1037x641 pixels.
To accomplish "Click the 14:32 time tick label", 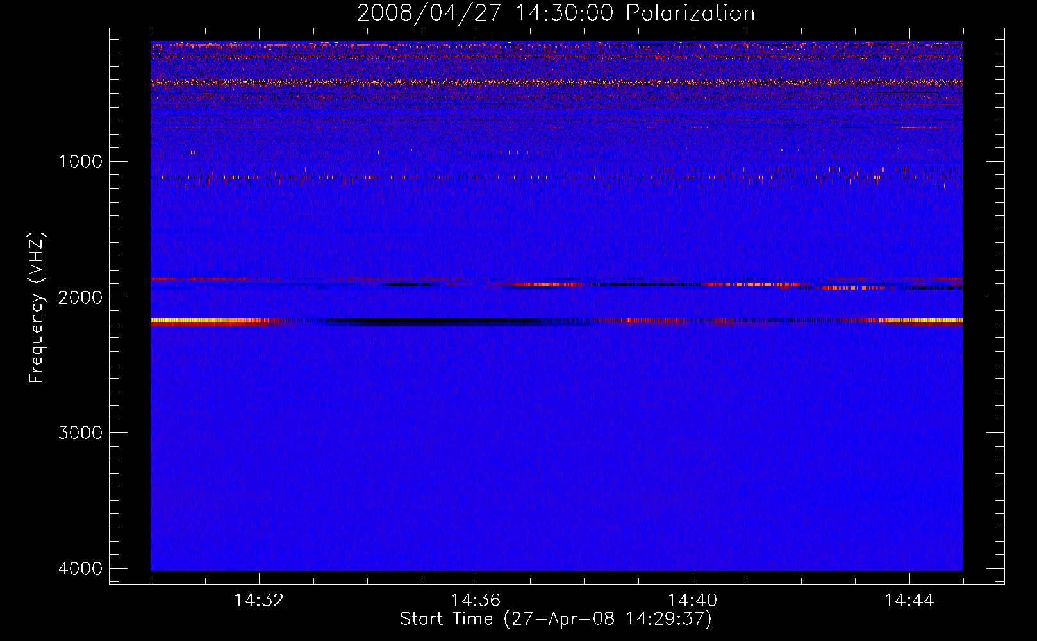I will click(259, 601).
